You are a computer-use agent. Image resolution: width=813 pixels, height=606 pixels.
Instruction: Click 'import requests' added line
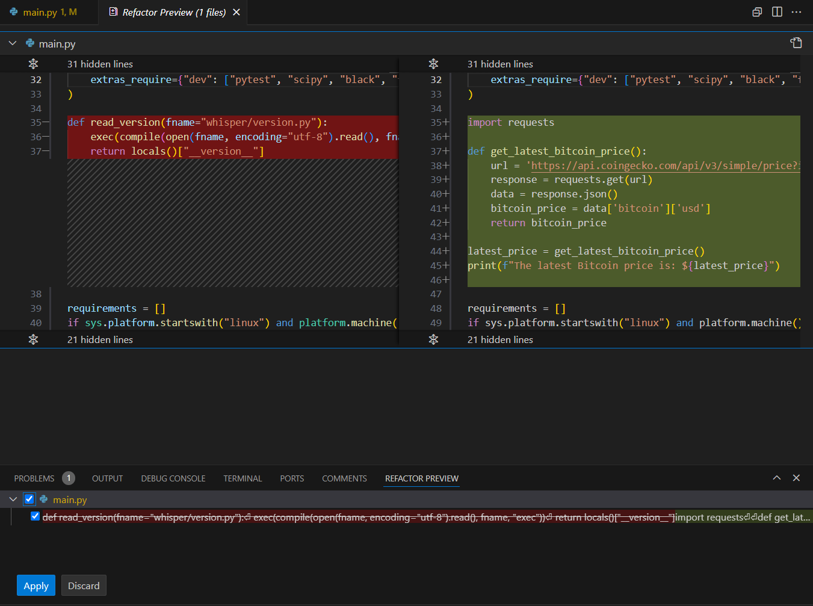(511, 122)
